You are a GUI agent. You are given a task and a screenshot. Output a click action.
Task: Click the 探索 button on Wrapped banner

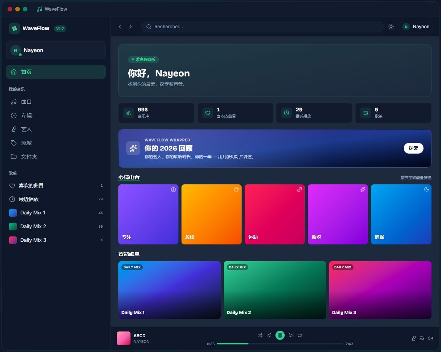click(414, 148)
